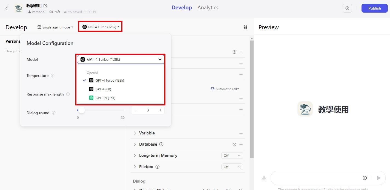The width and height of the screenshot is (390, 190).
Task: Select GPT-3.5 (16K) model option
Action: click(105, 98)
